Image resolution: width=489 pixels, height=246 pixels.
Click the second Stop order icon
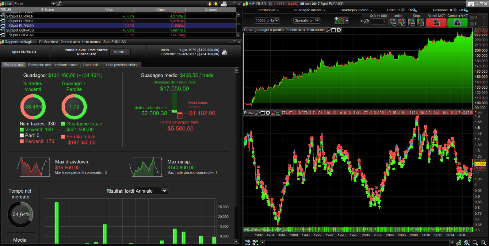[x=420, y=22]
